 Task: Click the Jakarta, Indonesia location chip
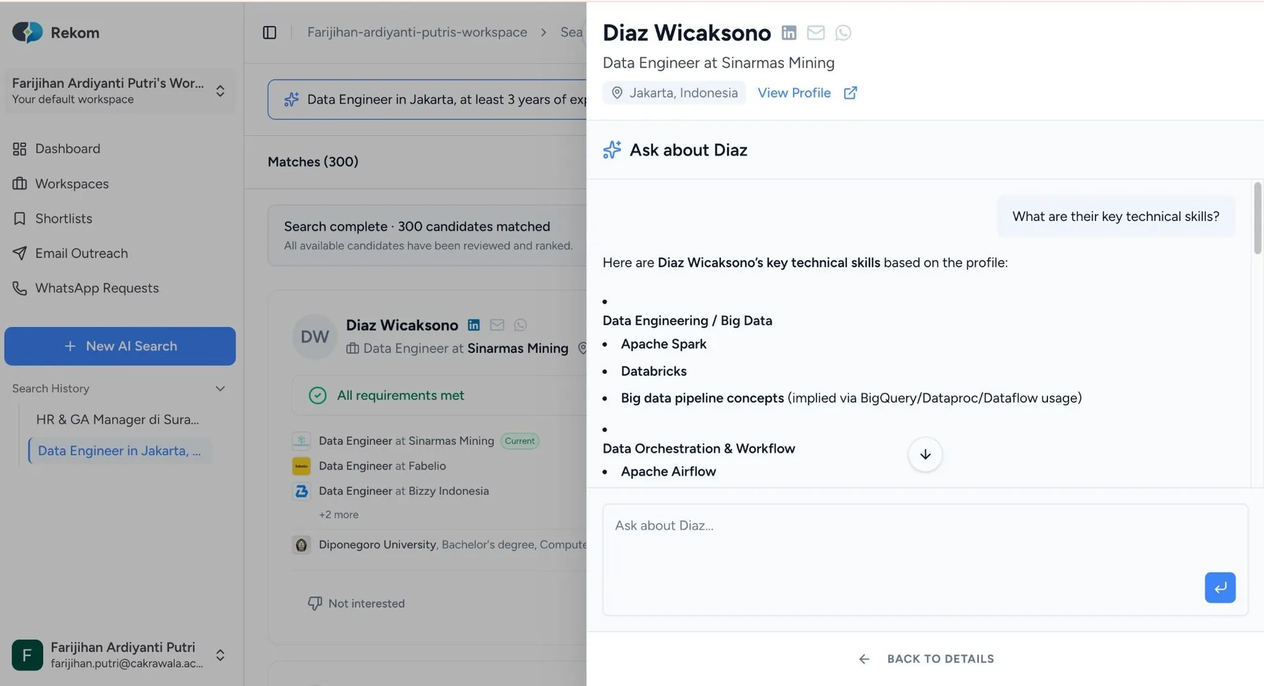point(674,93)
